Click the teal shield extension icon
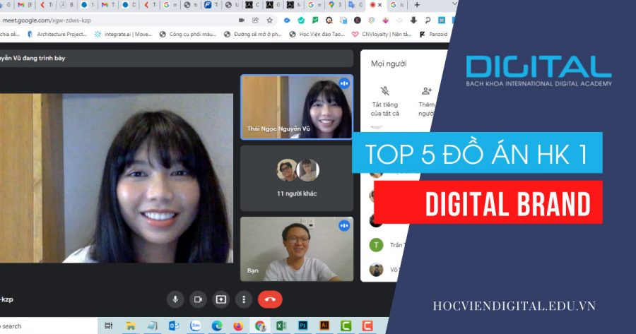 coord(301,20)
